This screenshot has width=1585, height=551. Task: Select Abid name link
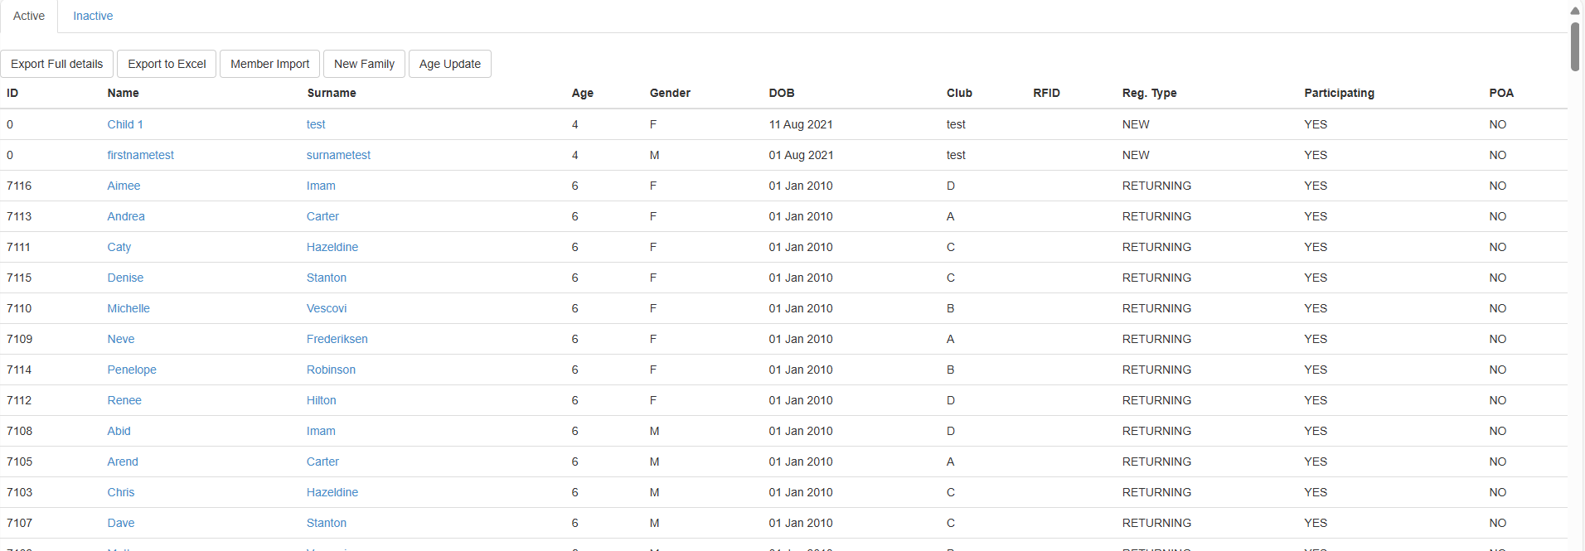click(119, 431)
